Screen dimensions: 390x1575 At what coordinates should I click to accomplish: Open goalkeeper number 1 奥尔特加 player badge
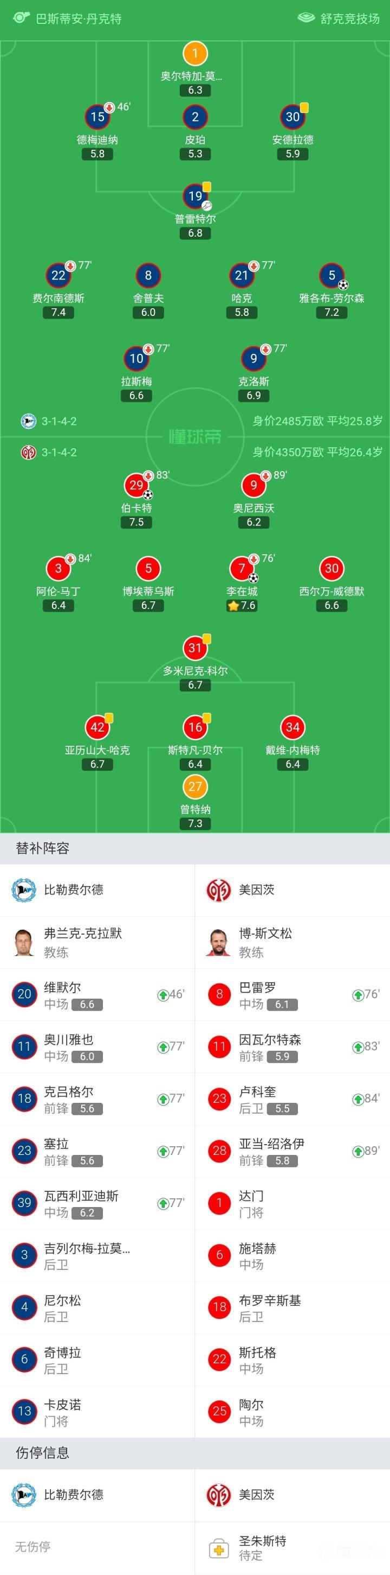196,53
